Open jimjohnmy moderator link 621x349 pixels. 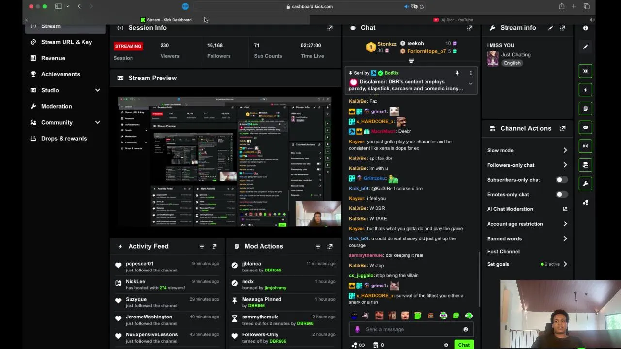(275, 288)
